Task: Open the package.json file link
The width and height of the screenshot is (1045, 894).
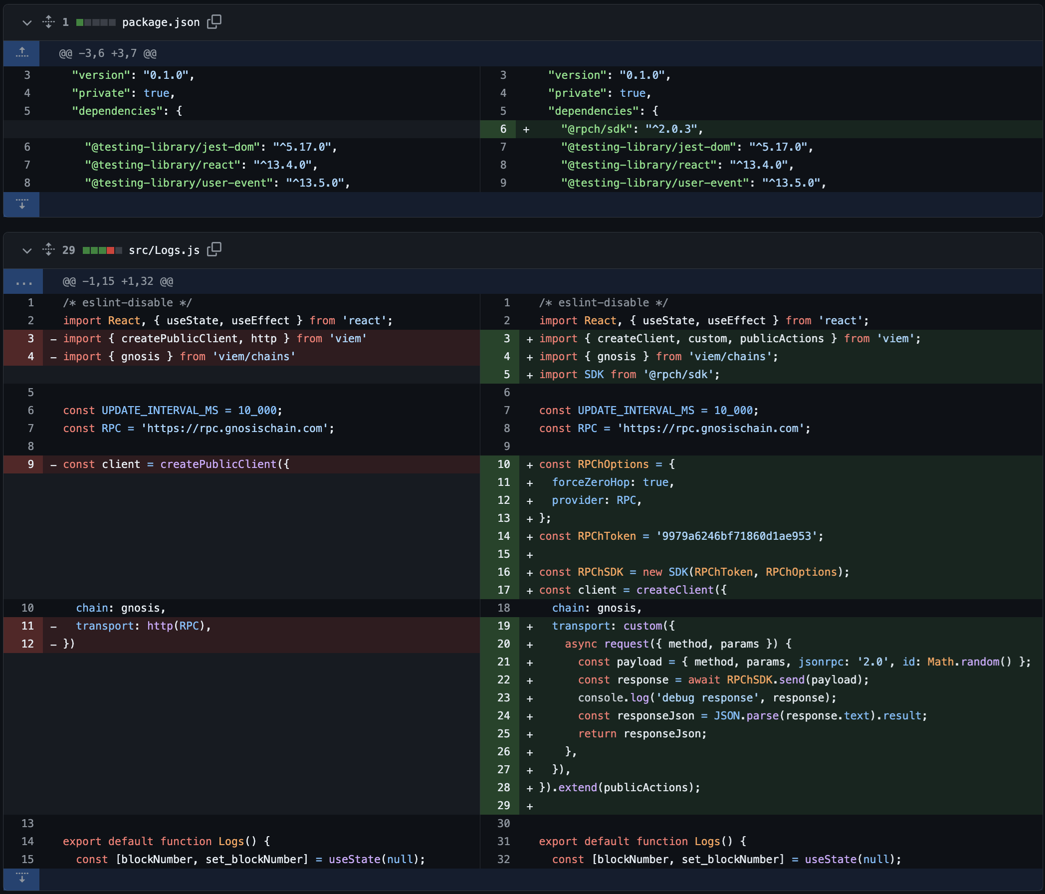Action: click(161, 22)
